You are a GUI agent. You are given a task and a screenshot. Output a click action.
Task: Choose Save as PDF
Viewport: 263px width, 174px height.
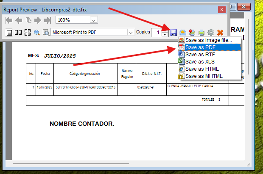tap(210, 47)
